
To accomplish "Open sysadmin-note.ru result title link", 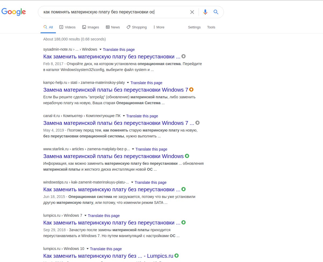I will (x=112, y=57).
